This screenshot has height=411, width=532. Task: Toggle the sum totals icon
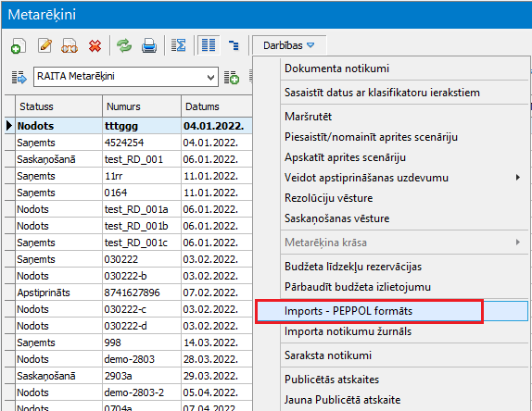point(179,45)
